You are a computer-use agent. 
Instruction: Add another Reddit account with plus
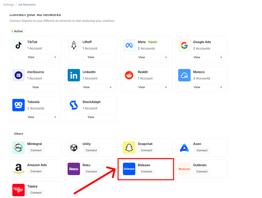(166, 87)
